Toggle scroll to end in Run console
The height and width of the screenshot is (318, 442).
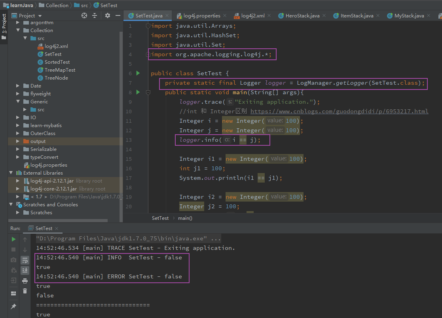(25, 270)
